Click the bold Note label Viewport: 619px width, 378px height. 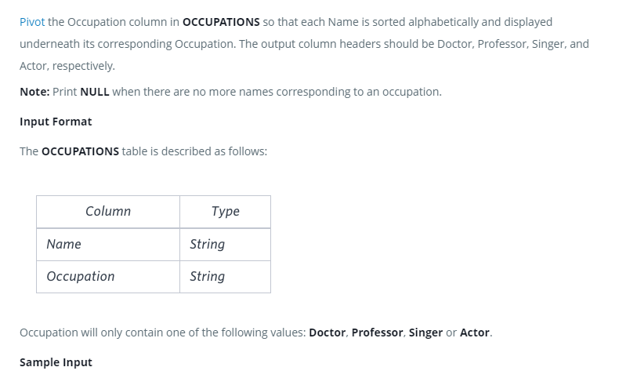pyautogui.click(x=34, y=92)
